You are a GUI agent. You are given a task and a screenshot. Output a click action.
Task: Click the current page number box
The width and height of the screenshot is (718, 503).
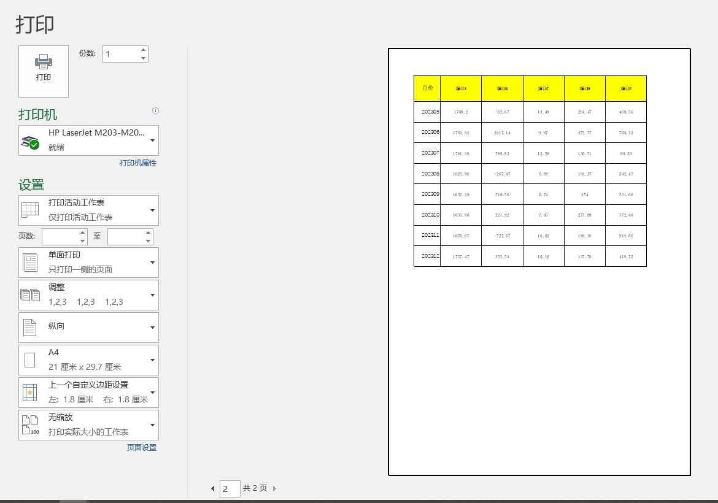(230, 489)
